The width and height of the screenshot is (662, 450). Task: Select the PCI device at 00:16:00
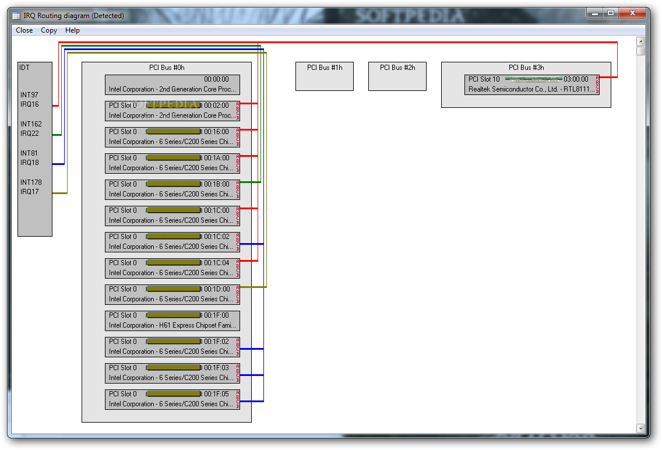[172, 137]
